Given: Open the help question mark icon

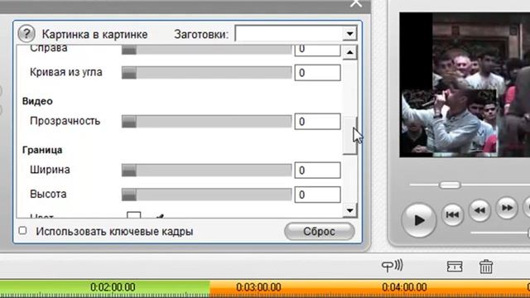Looking at the screenshot, I should pos(26,34).
